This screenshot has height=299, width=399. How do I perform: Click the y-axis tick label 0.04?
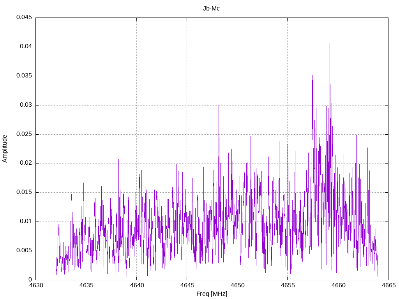point(26,47)
